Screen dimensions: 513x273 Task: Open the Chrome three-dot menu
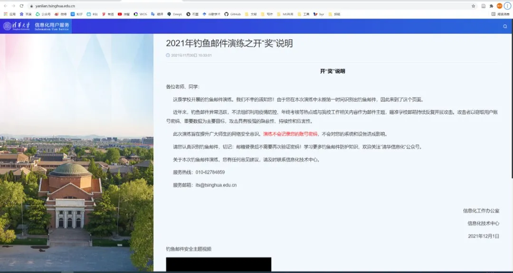(x=507, y=6)
